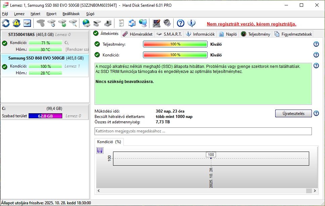Screen dimensions: 325x206
Task: Select the Samsung SSD 860 EVO 500GB disk
Action: click(x=45, y=66)
